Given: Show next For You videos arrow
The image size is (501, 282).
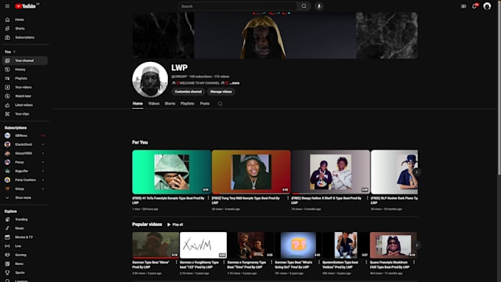Looking at the screenshot, I should tap(417, 172).
